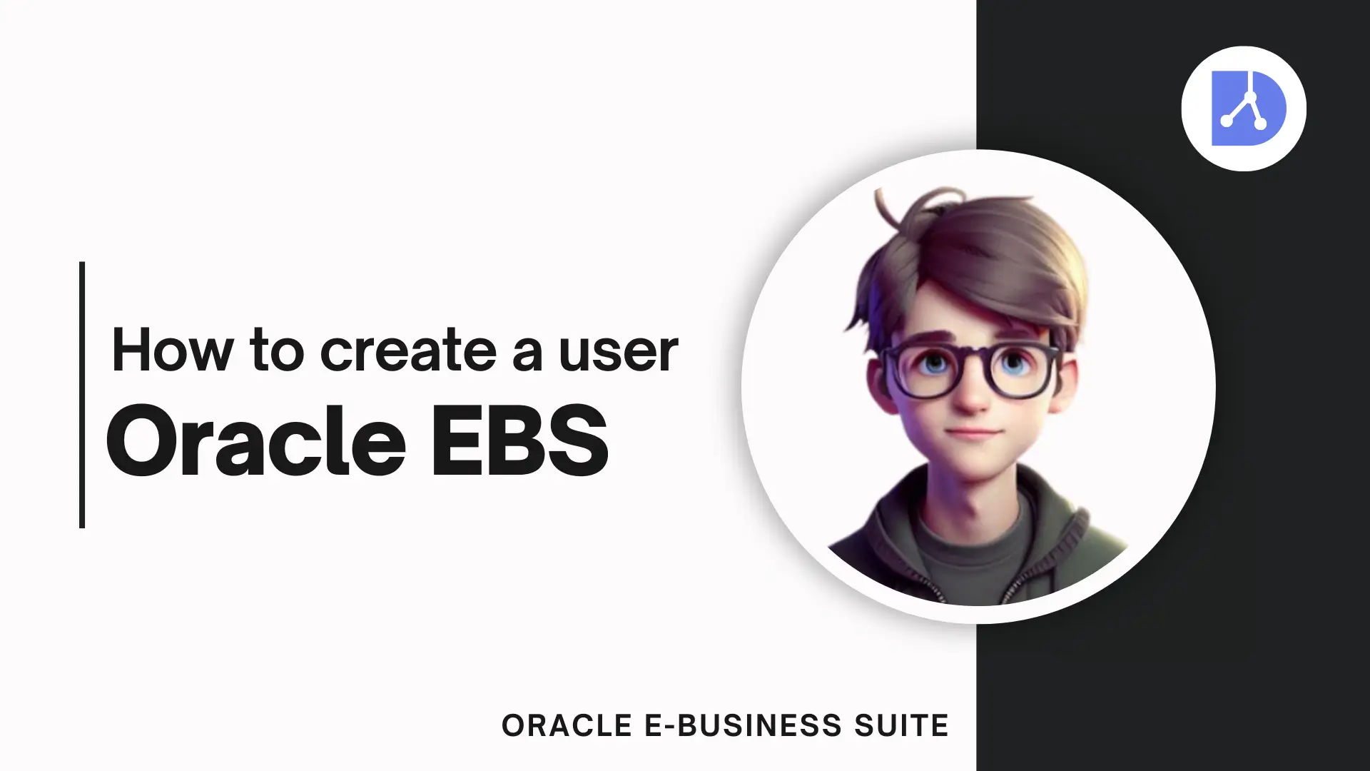Screen dimensions: 1370x771
Task: Select the branch/merge icon button
Action: 1244,106
